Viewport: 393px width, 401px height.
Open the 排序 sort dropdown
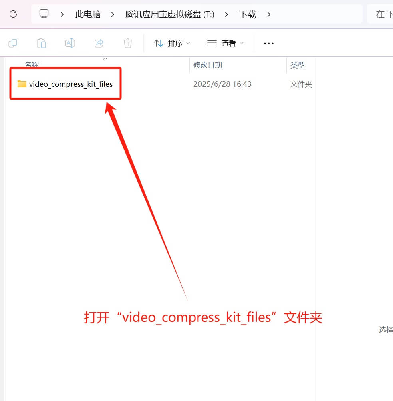pyautogui.click(x=172, y=43)
